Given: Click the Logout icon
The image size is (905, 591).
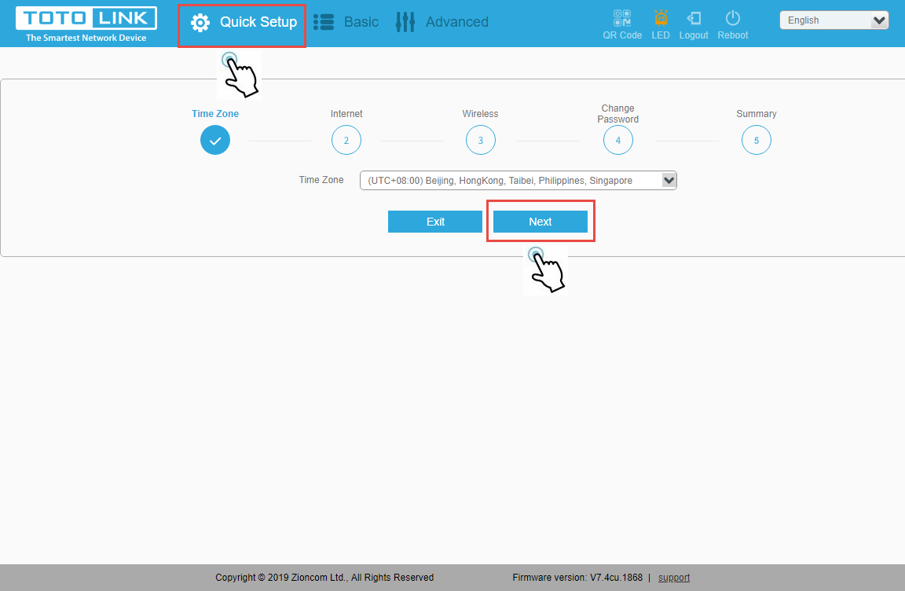Looking at the screenshot, I should 694,19.
